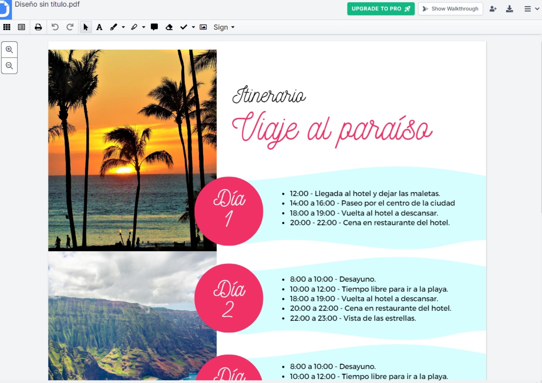Click Día 1 line '18:00 a 19:00 - Vuelta al hotel'
Image resolution: width=542 pixels, height=383 pixels.
[364, 213]
